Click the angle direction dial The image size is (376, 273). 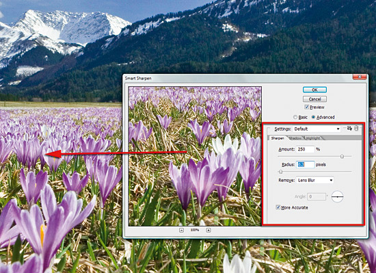coord(338,197)
